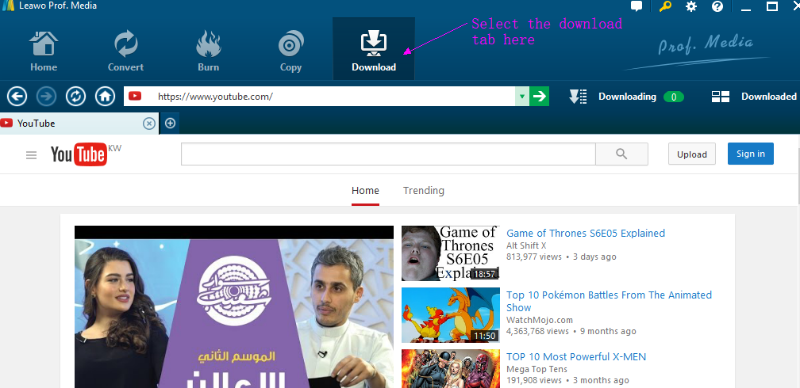Close the YouTube browser tab
Image resolution: width=800 pixels, height=388 pixels.
click(149, 124)
